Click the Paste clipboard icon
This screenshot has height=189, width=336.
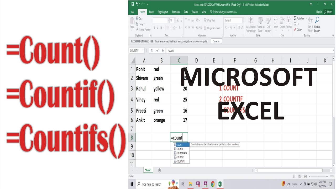(132, 21)
